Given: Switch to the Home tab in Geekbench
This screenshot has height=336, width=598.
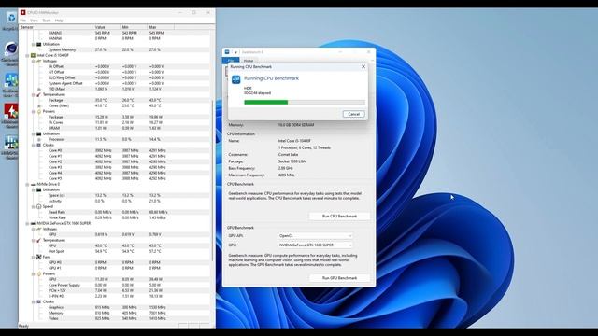Looking at the screenshot, I should click(x=249, y=61).
